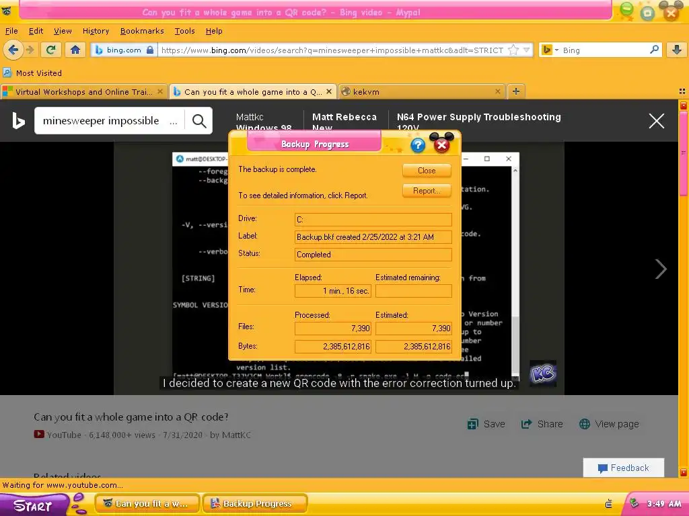Open the list all tabs icon
689x516 pixels.
[682, 91]
